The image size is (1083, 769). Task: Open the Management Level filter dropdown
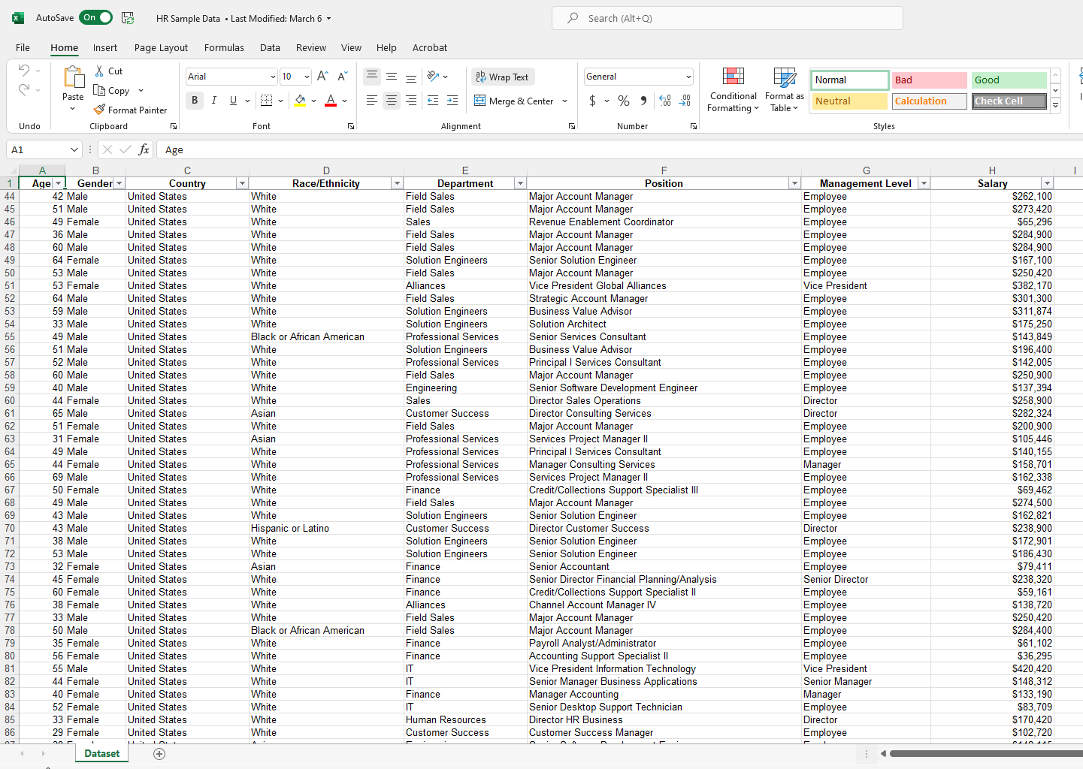(x=924, y=183)
